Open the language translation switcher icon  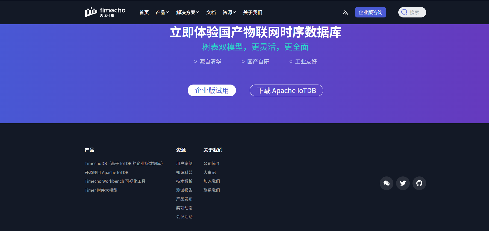[x=345, y=13]
